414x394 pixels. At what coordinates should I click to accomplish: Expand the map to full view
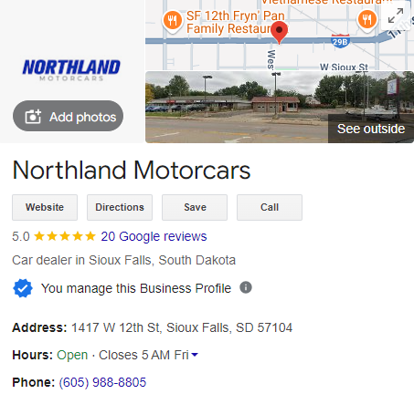pyautogui.click(x=396, y=16)
